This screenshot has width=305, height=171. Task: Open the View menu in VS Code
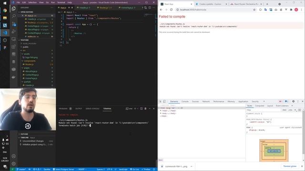41,2
